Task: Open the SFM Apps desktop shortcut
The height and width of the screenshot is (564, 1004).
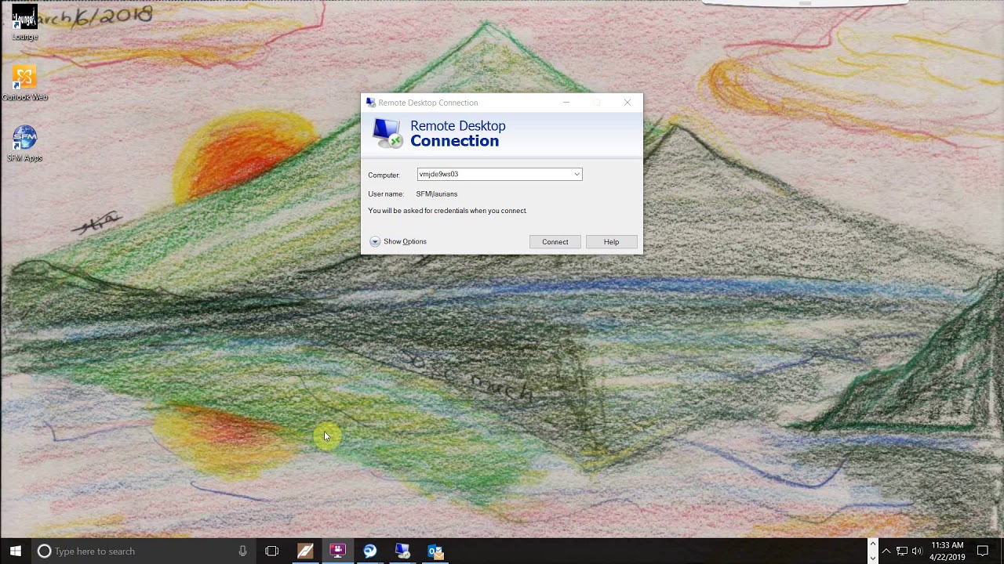Action: coord(24,143)
